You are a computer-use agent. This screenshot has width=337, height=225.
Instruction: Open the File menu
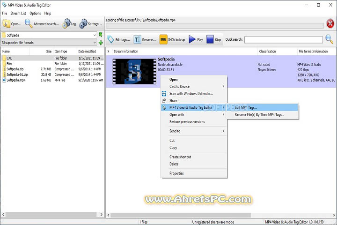[5, 13]
